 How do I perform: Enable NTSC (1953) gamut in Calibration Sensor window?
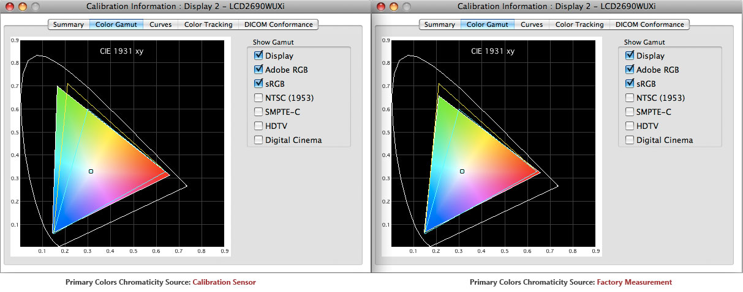(x=258, y=98)
